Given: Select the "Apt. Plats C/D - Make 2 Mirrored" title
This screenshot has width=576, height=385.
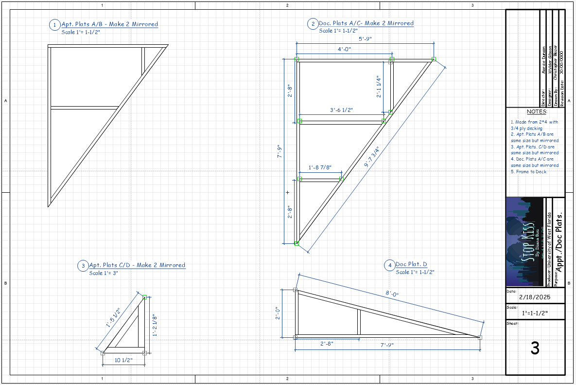Looking at the screenshot, I should (x=137, y=265).
